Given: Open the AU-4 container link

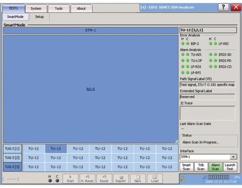Looking at the screenshot, I should (90, 89).
